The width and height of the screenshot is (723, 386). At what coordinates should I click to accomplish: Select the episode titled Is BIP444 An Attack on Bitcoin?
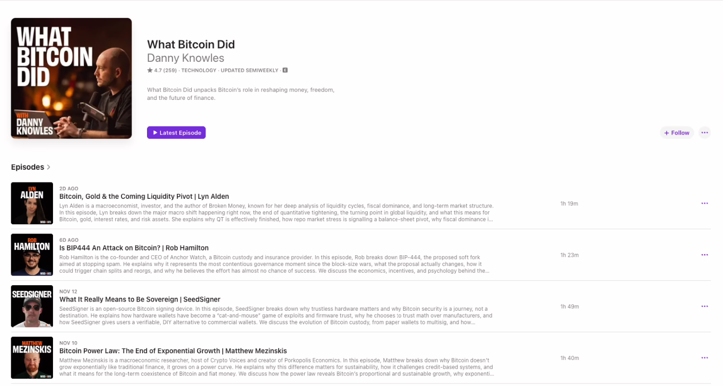coord(134,248)
